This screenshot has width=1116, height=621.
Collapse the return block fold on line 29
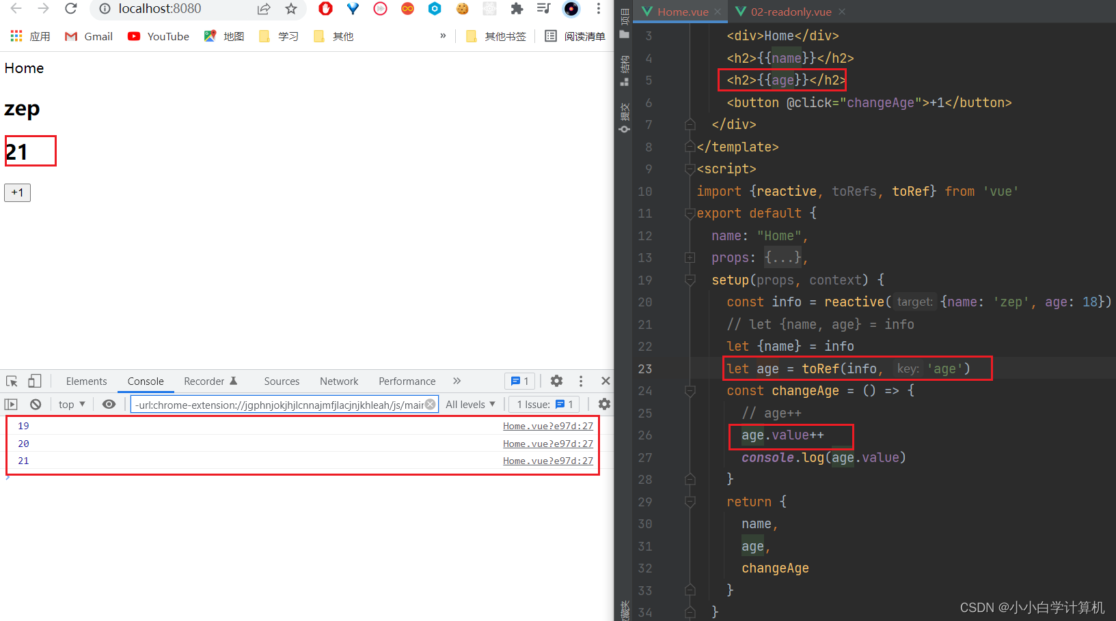click(690, 502)
